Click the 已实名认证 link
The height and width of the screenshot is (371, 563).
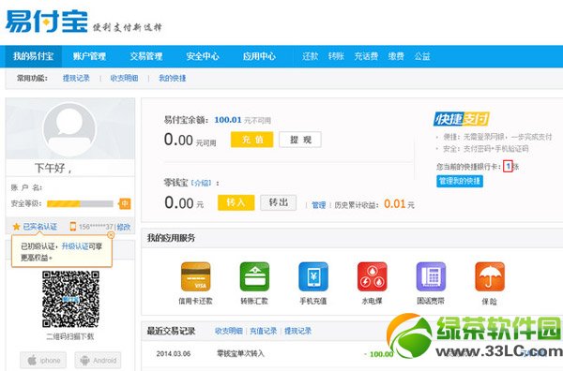(40, 227)
